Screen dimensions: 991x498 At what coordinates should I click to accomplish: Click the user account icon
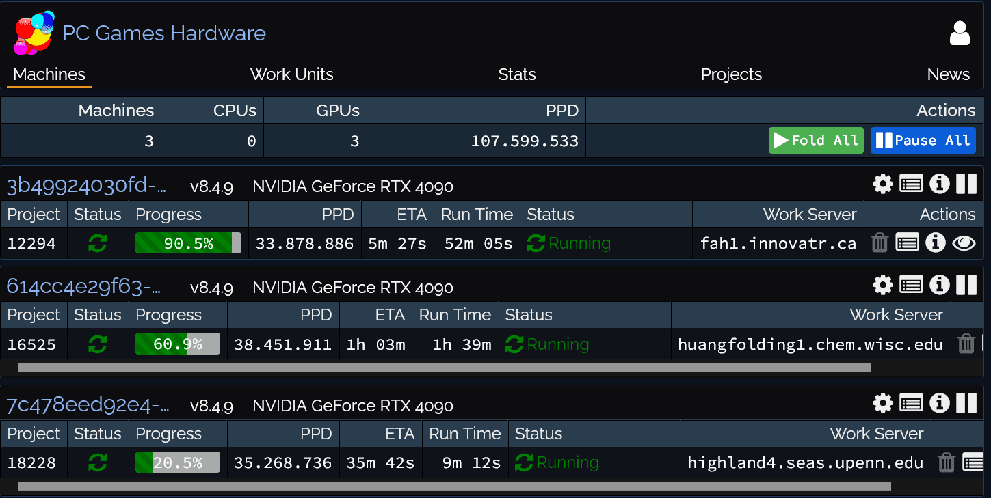click(x=960, y=33)
